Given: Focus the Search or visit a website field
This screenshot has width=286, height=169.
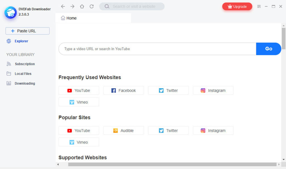Looking at the screenshot, I should (x=132, y=7).
